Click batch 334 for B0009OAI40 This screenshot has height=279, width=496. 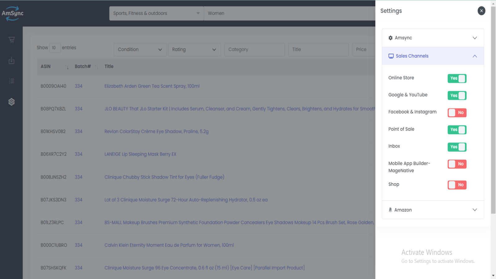pyautogui.click(x=78, y=86)
